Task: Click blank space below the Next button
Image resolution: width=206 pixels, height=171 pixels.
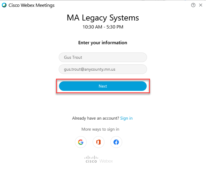Action: (103, 104)
